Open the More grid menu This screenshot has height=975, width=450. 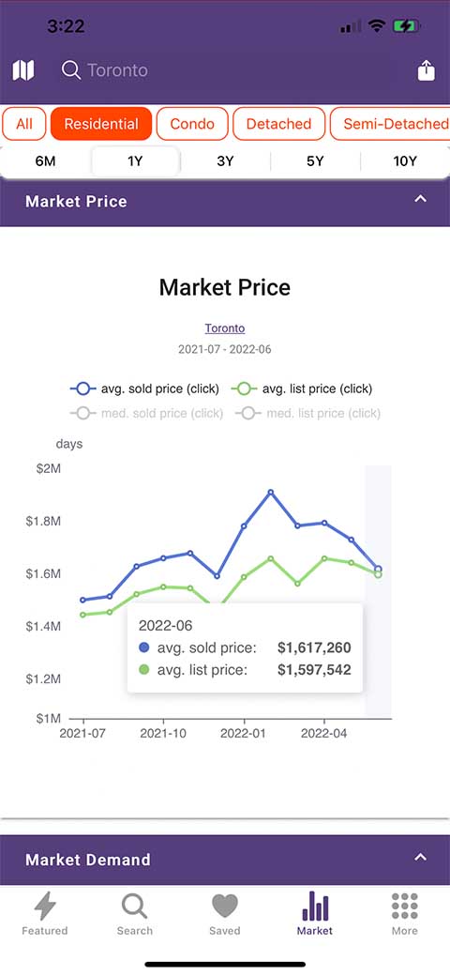[x=405, y=913]
